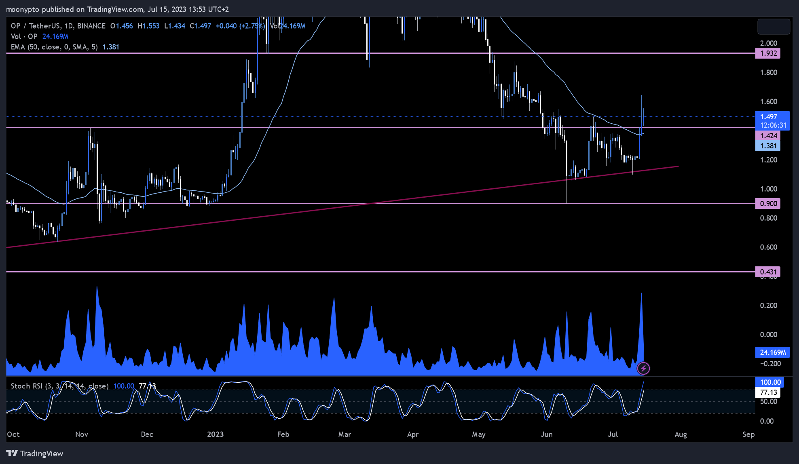
Task: Click the Aug label on time axis
Action: tap(681, 434)
